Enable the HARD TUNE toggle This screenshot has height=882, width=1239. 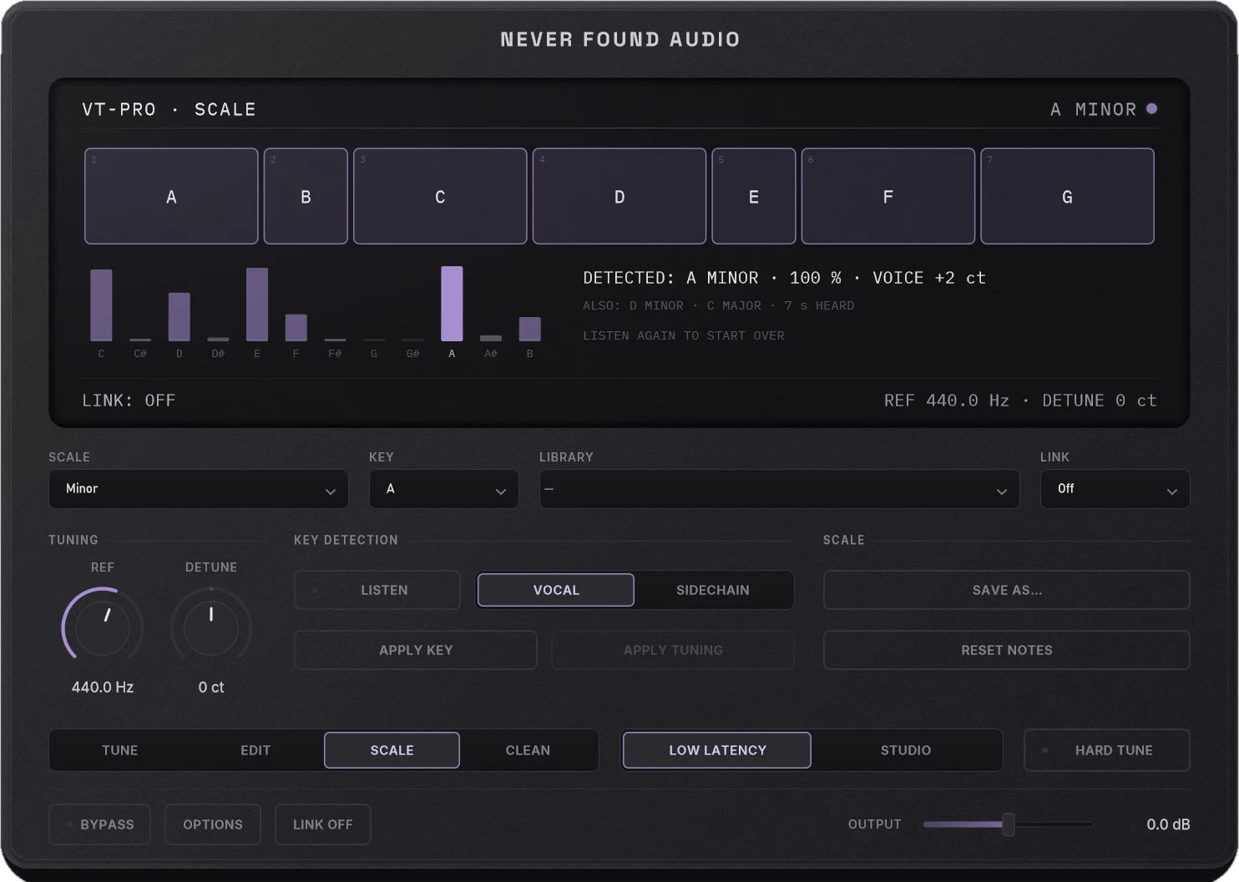click(x=1107, y=750)
